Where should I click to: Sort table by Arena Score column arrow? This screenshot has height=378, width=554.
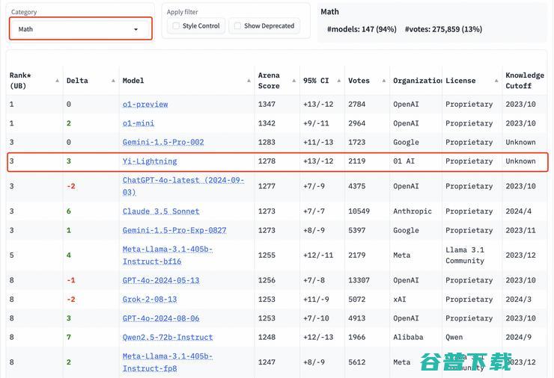[x=294, y=81]
